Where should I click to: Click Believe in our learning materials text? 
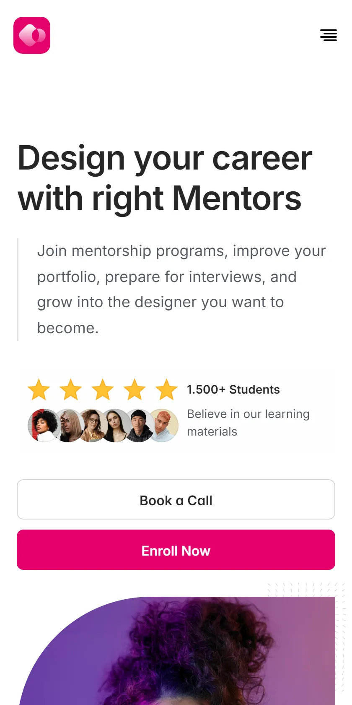coord(248,423)
